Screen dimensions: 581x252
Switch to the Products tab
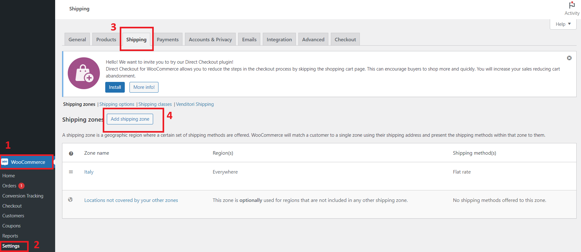106,39
